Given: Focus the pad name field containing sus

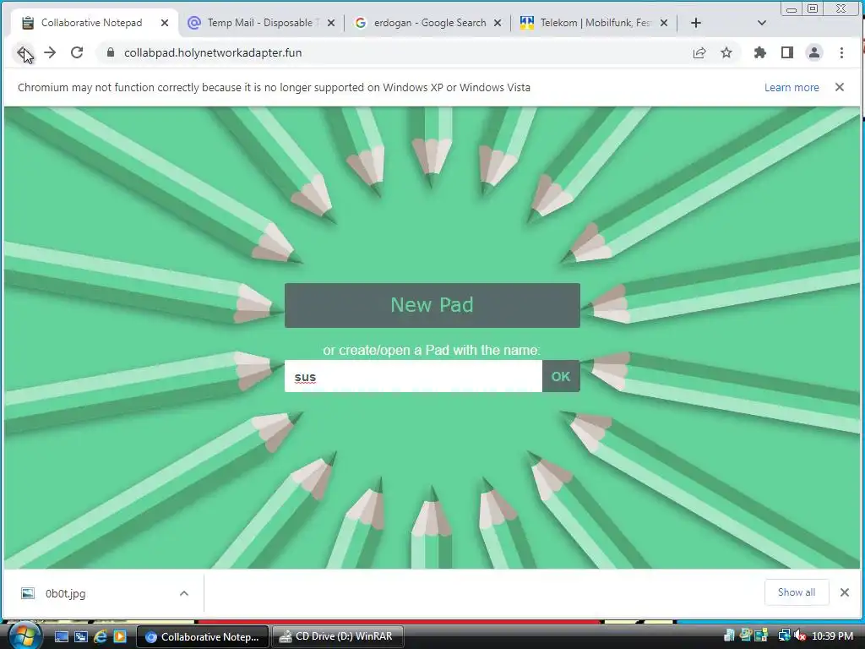Looking at the screenshot, I should (413, 376).
